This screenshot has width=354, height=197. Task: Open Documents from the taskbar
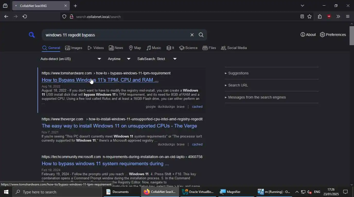(121, 192)
